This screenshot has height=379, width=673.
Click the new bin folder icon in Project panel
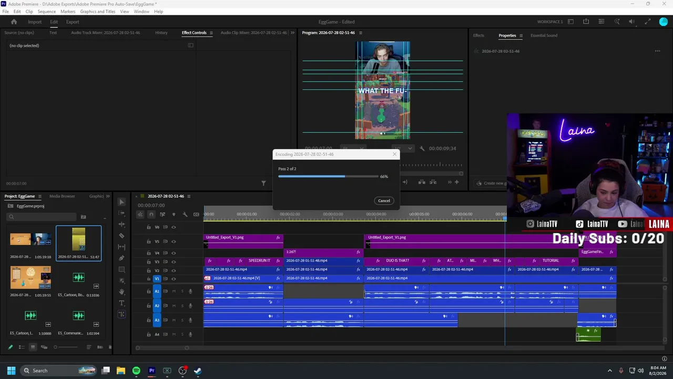[83, 217]
